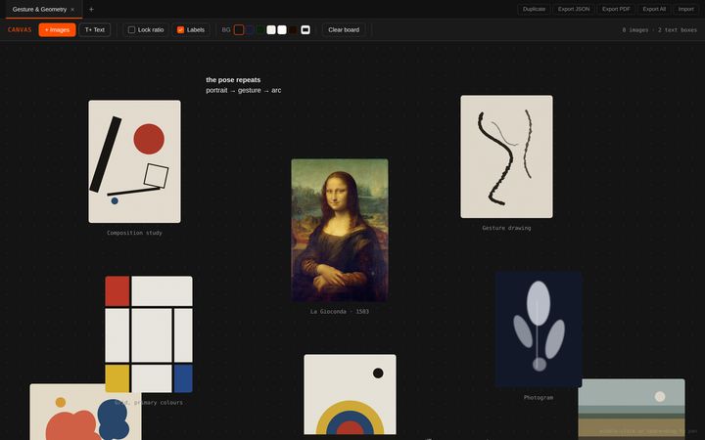Click the "portrait → gesture → arc" line
The height and width of the screenshot is (440, 705).
(244, 90)
